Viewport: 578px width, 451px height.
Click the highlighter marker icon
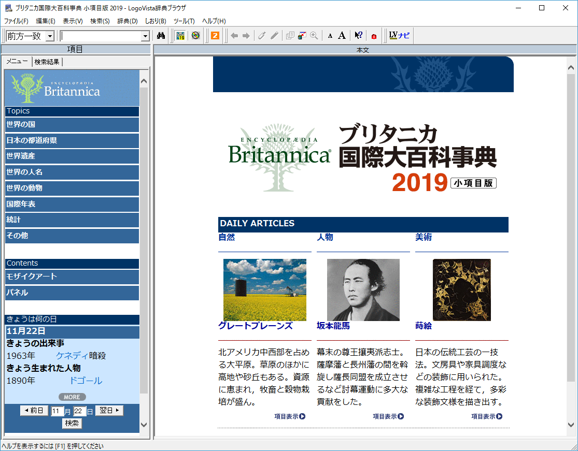click(262, 36)
